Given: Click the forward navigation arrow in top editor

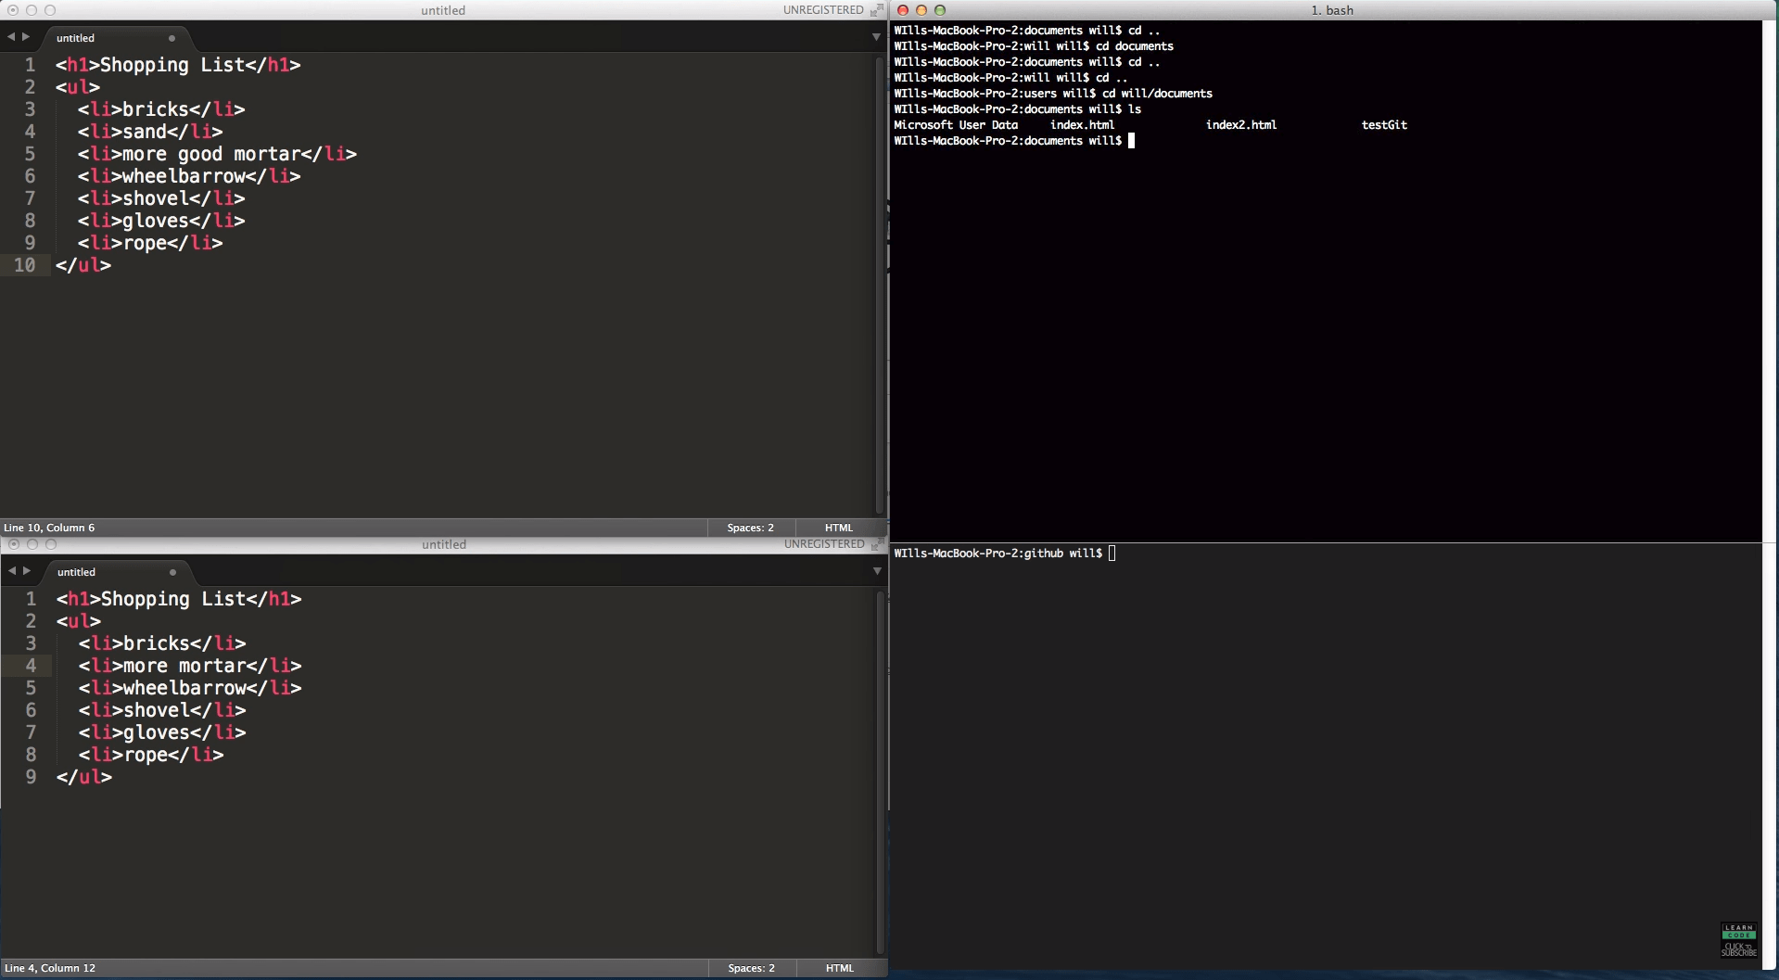Looking at the screenshot, I should (25, 37).
